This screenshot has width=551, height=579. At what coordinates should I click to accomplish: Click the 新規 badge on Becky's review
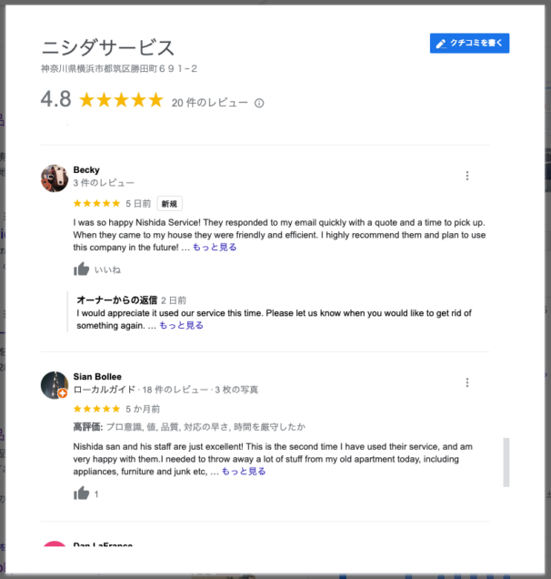tap(170, 204)
